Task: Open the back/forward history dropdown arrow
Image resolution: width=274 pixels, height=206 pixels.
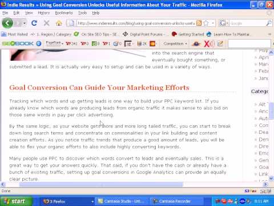Action: pyautogui.click(x=25, y=23)
